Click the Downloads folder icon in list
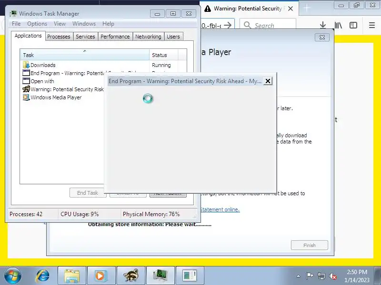Image resolution: width=381 pixels, height=285 pixels. tap(26, 65)
